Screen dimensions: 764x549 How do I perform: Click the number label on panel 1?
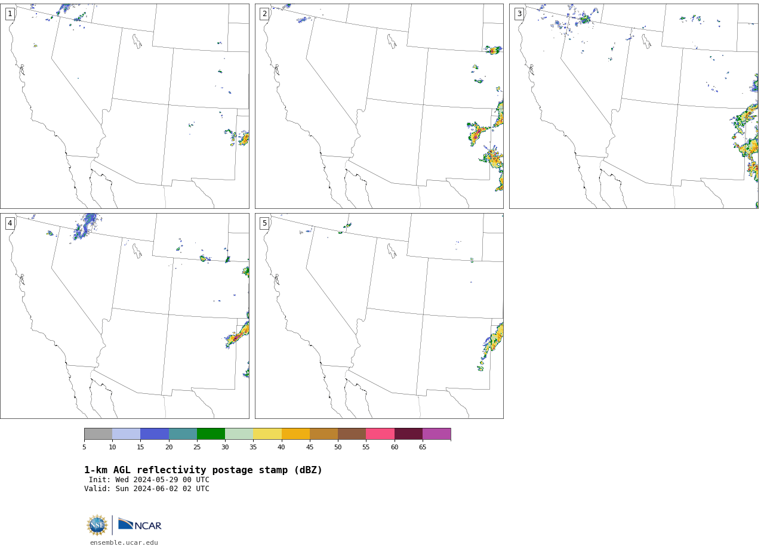[x=10, y=14]
